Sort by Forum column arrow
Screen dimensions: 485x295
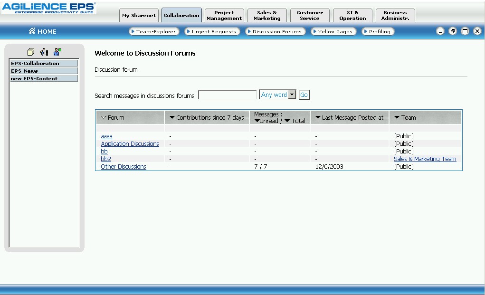click(x=104, y=117)
